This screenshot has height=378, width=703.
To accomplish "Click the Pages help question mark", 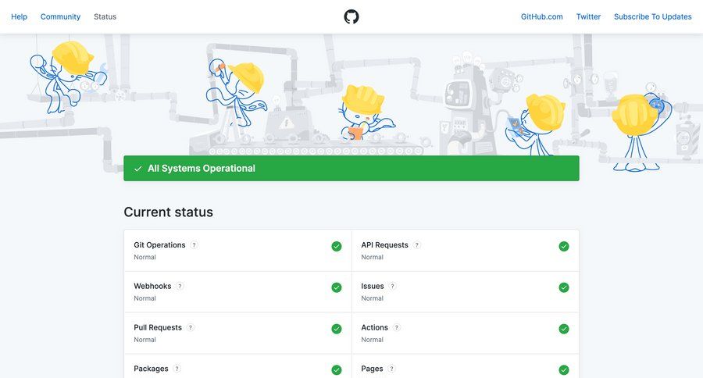I will point(391,369).
